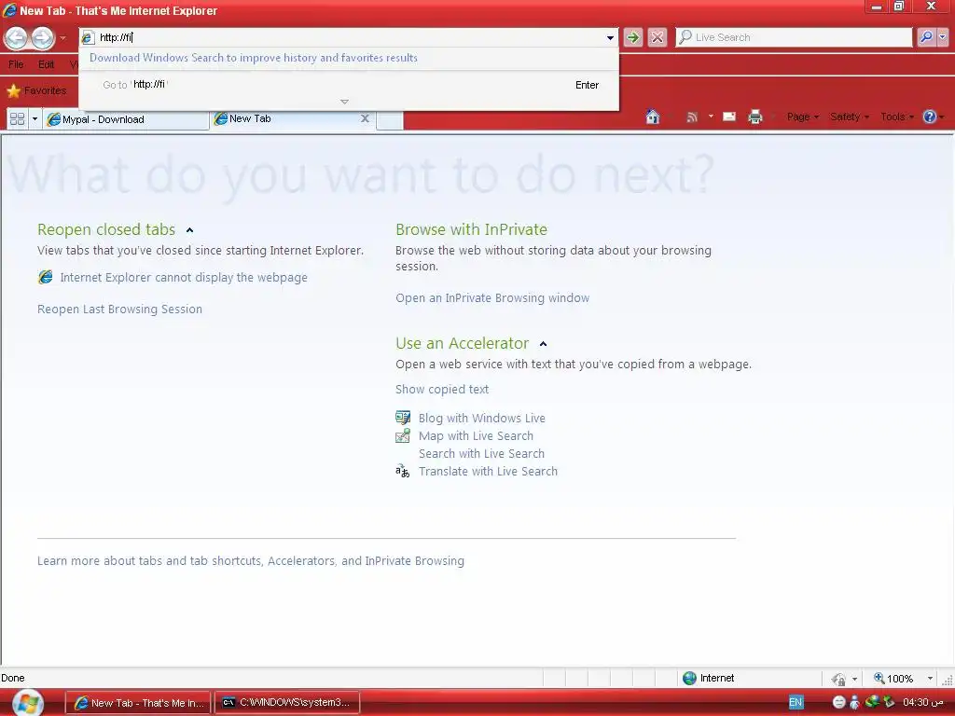
Task: Click the red Stop loading icon
Action: coord(657,37)
